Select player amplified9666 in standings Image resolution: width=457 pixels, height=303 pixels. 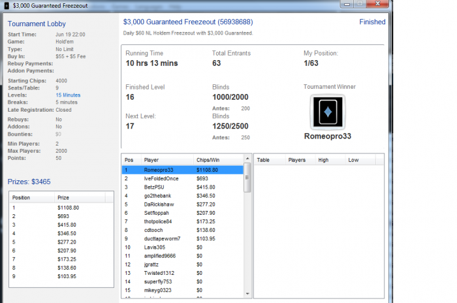(182, 256)
